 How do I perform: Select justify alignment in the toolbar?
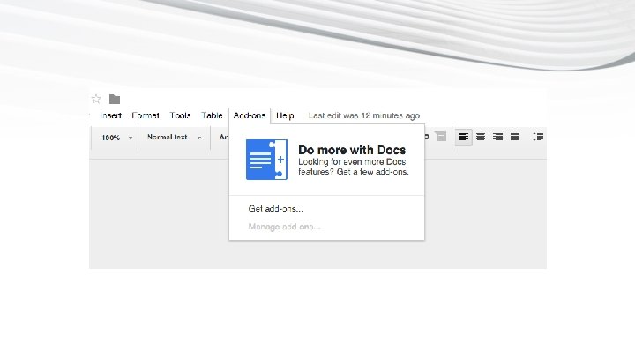tap(515, 137)
